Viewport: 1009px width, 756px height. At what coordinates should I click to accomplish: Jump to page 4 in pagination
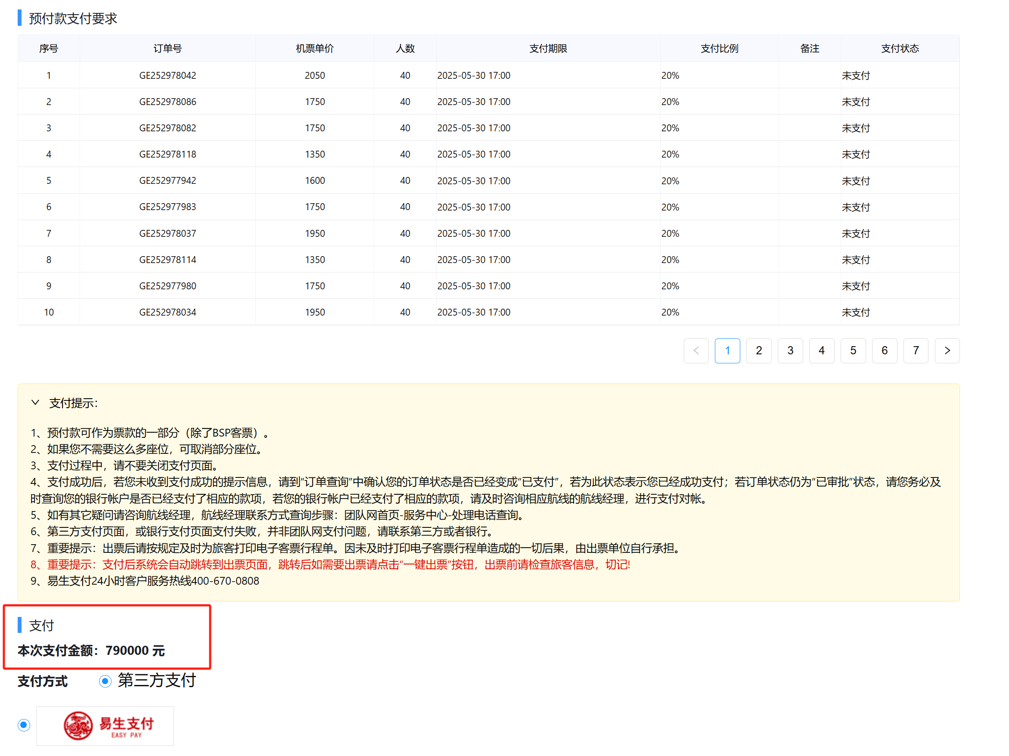click(x=822, y=350)
